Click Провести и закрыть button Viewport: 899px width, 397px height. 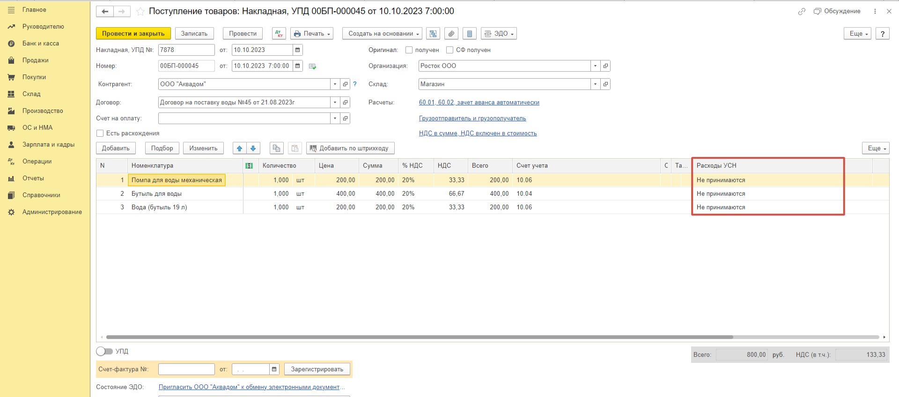(x=133, y=34)
